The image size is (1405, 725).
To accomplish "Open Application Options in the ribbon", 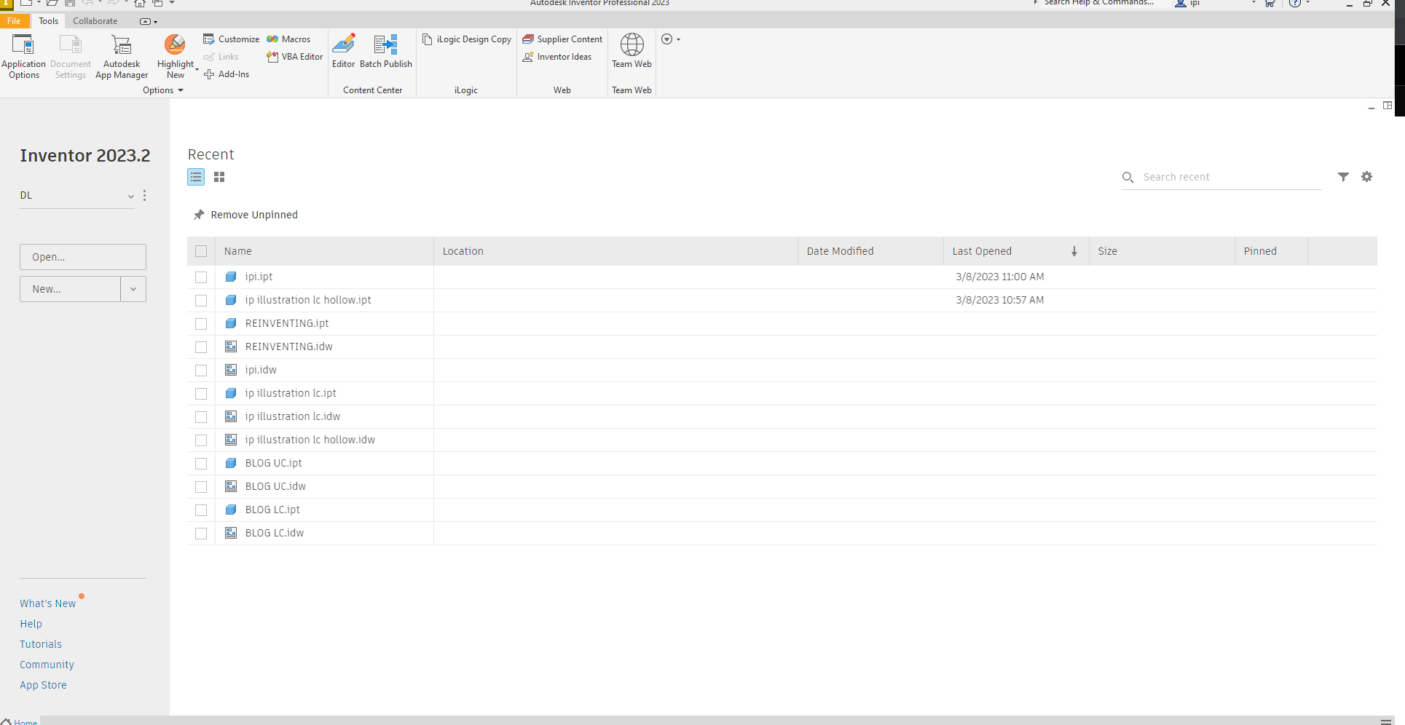I will point(23,56).
